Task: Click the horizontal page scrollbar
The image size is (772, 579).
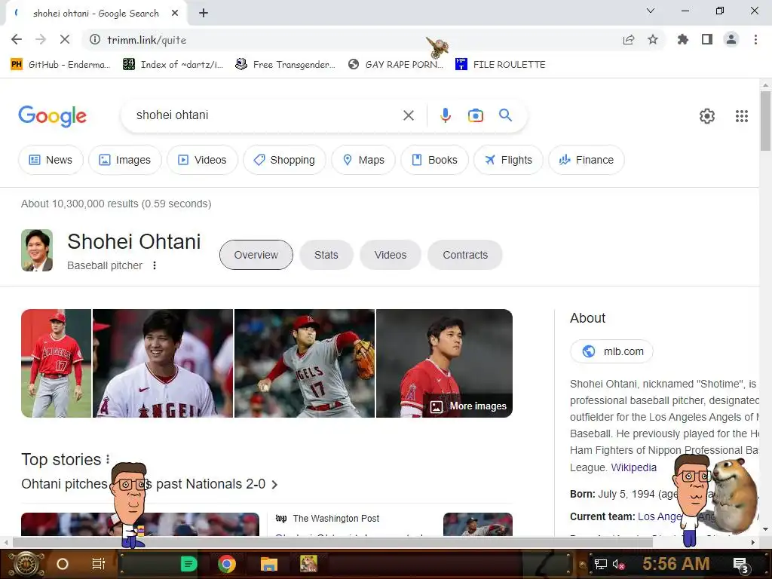Action: tap(332, 542)
